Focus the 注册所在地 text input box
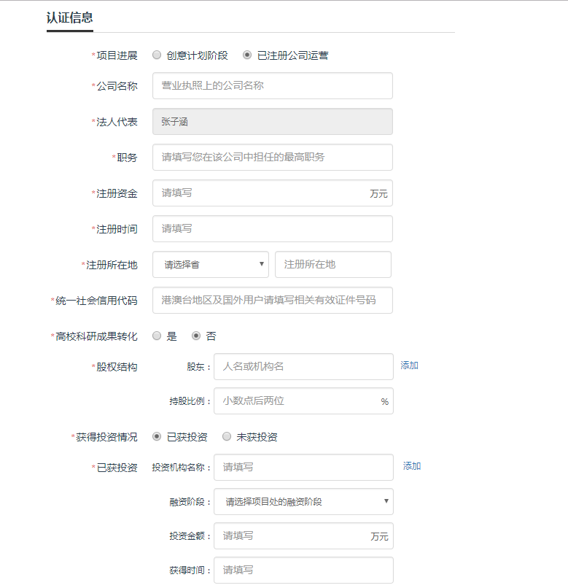This screenshot has height=588, width=568. (x=332, y=265)
